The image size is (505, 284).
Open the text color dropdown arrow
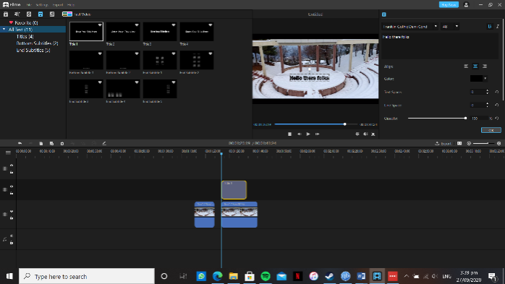click(x=485, y=79)
